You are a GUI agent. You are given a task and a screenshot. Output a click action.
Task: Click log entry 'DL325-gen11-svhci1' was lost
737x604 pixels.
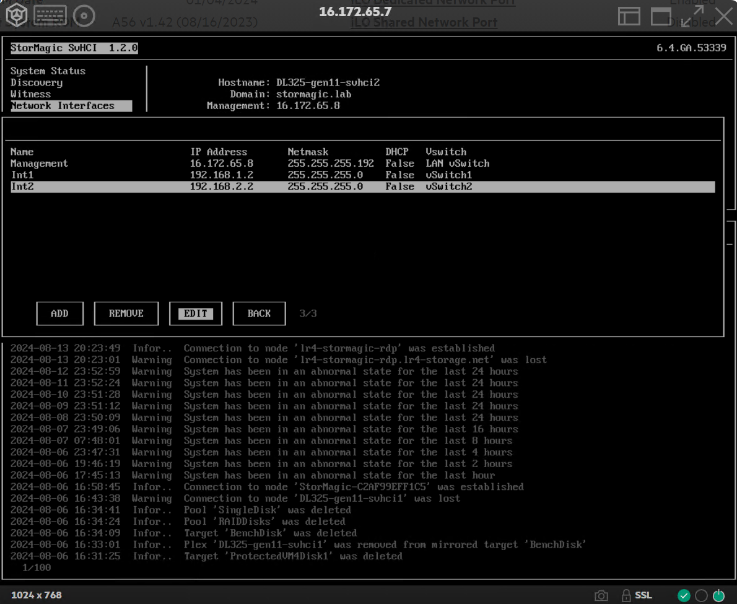coord(235,499)
